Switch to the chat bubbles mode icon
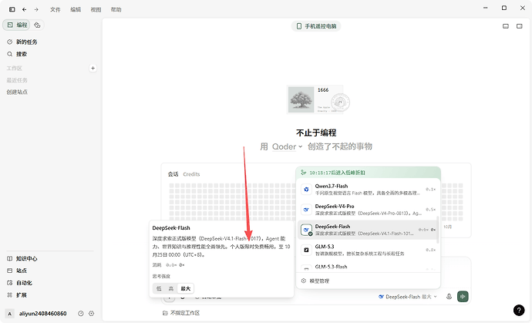532x323 pixels. pyautogui.click(x=37, y=25)
